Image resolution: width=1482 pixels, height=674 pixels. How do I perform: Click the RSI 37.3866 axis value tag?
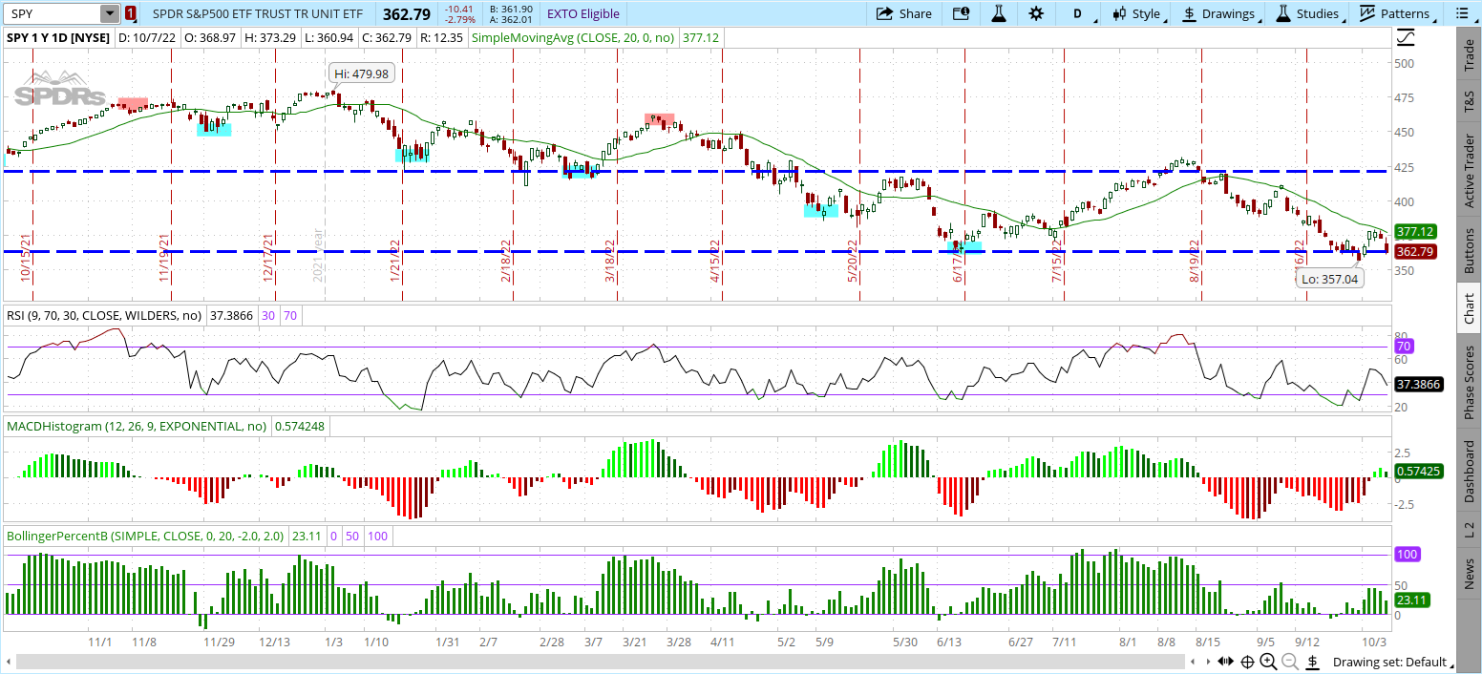coord(1419,385)
